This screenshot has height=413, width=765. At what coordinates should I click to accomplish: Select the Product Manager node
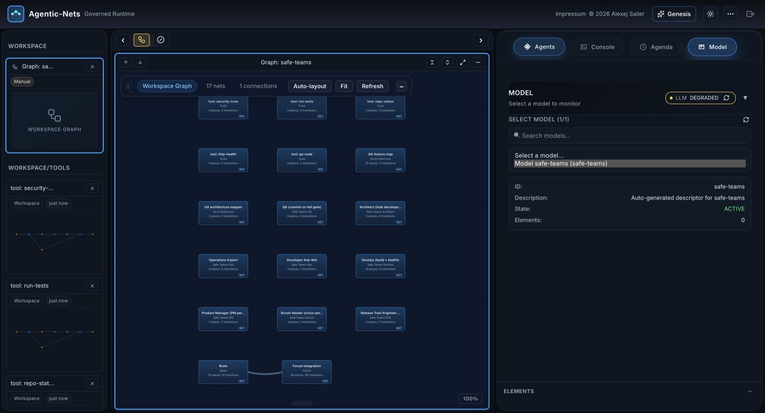click(x=223, y=319)
